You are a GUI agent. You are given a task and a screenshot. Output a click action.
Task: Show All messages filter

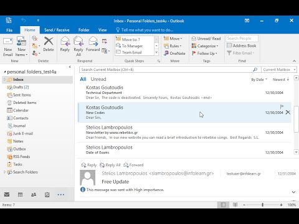click(83, 79)
